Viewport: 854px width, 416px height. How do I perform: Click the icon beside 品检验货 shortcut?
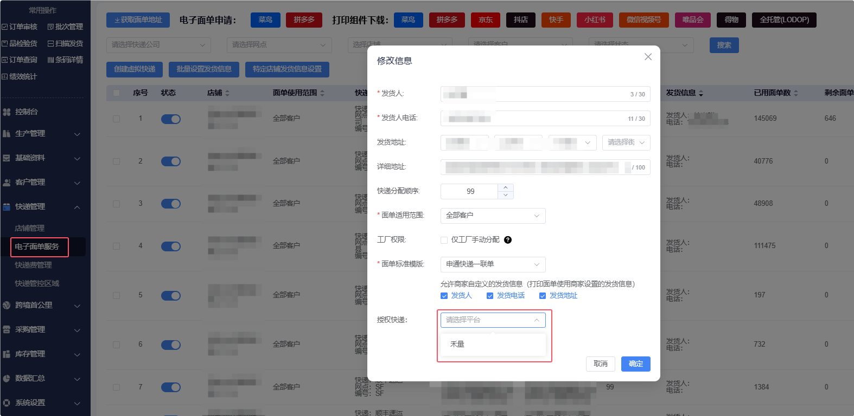[x=4, y=43]
